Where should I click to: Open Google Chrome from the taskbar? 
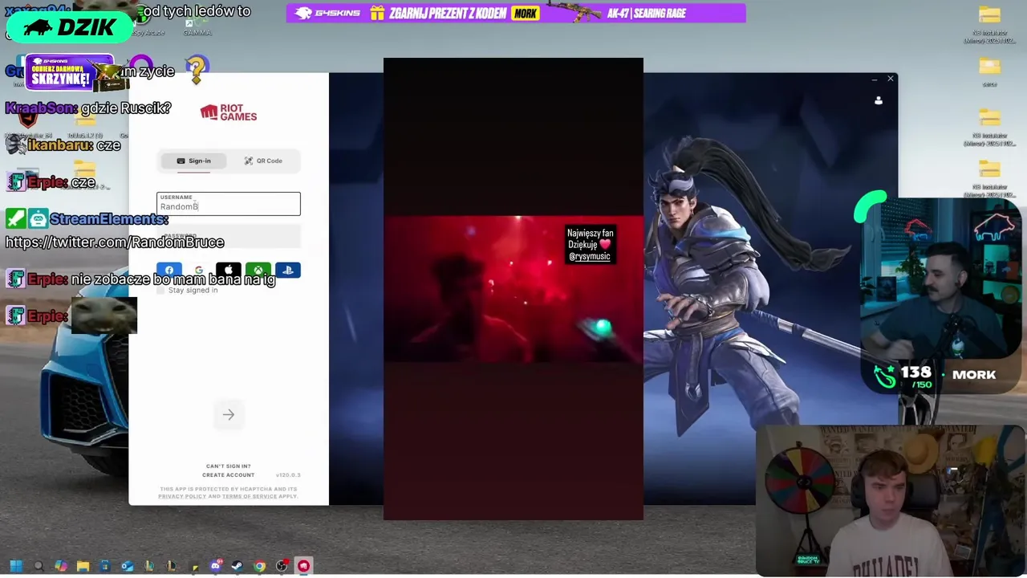259,566
